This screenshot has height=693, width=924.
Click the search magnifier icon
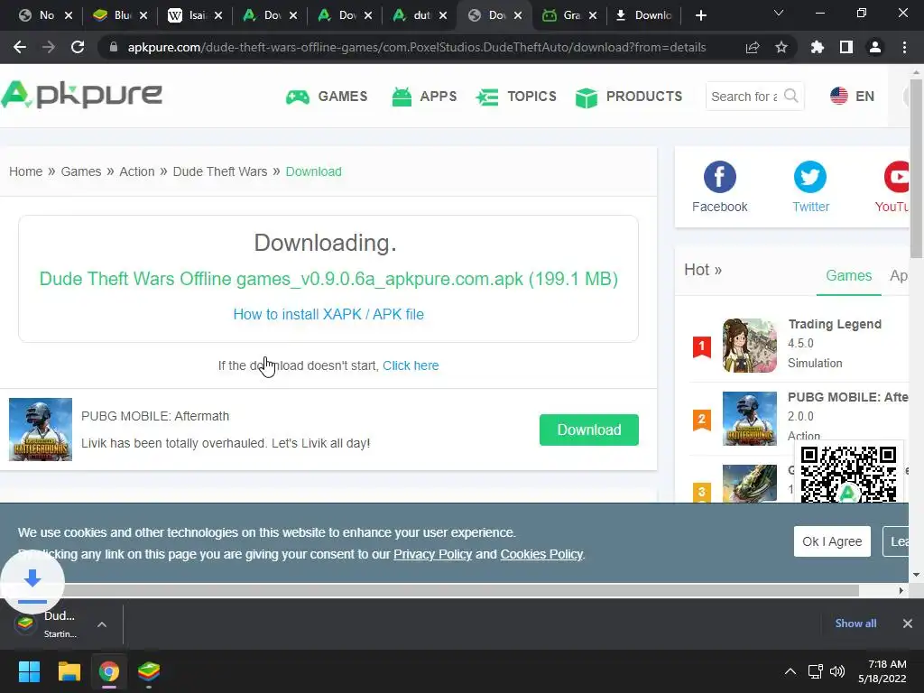[790, 96]
